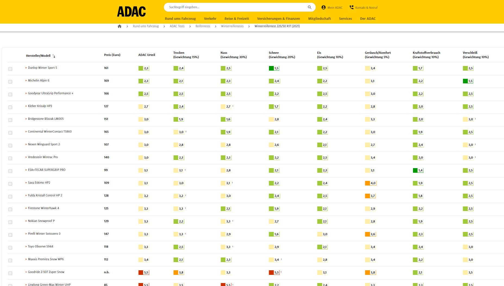Tick the checkbox for Continental WinterContact TS860
This screenshot has height=286, width=504.
point(10,133)
